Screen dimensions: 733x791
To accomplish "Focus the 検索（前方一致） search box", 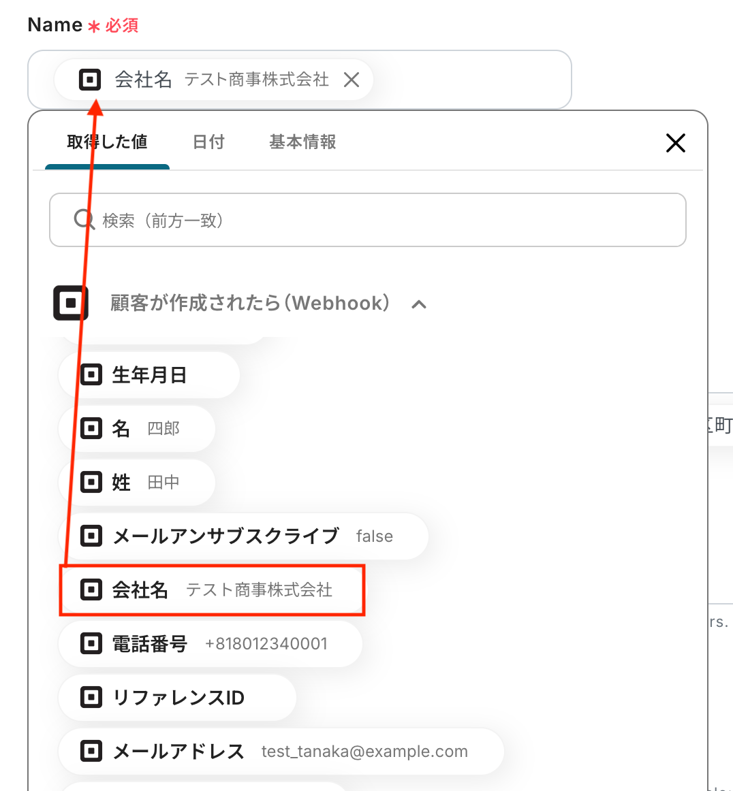I will tap(367, 220).
